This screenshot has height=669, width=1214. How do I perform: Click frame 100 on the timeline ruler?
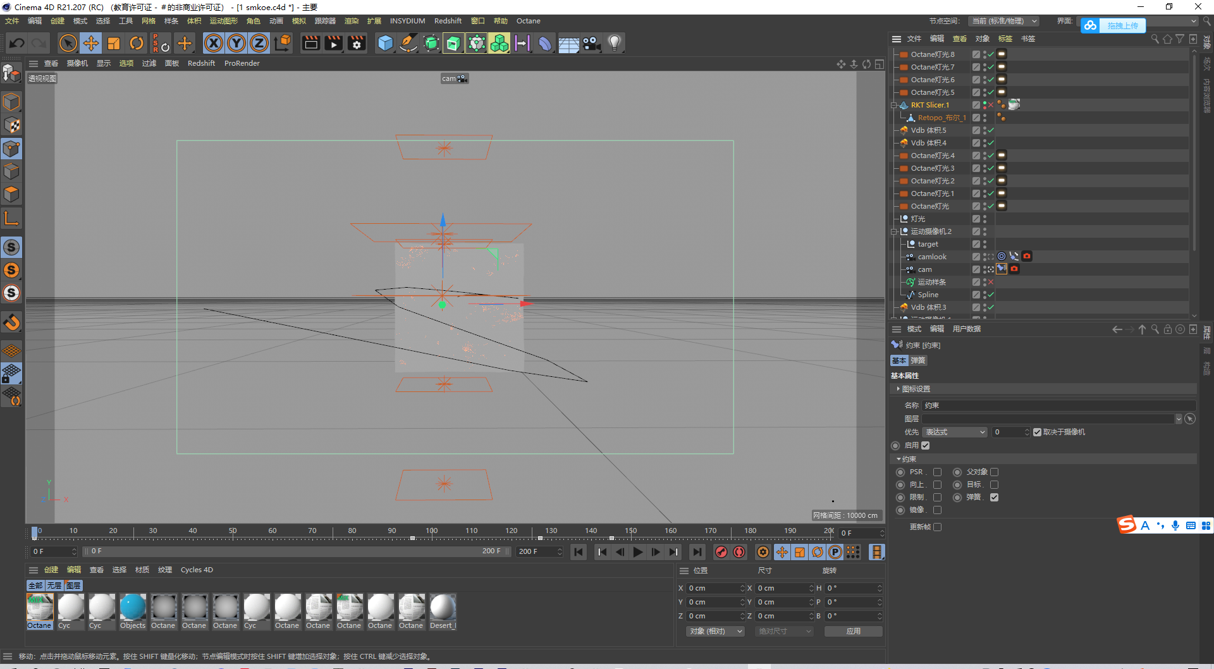432,532
